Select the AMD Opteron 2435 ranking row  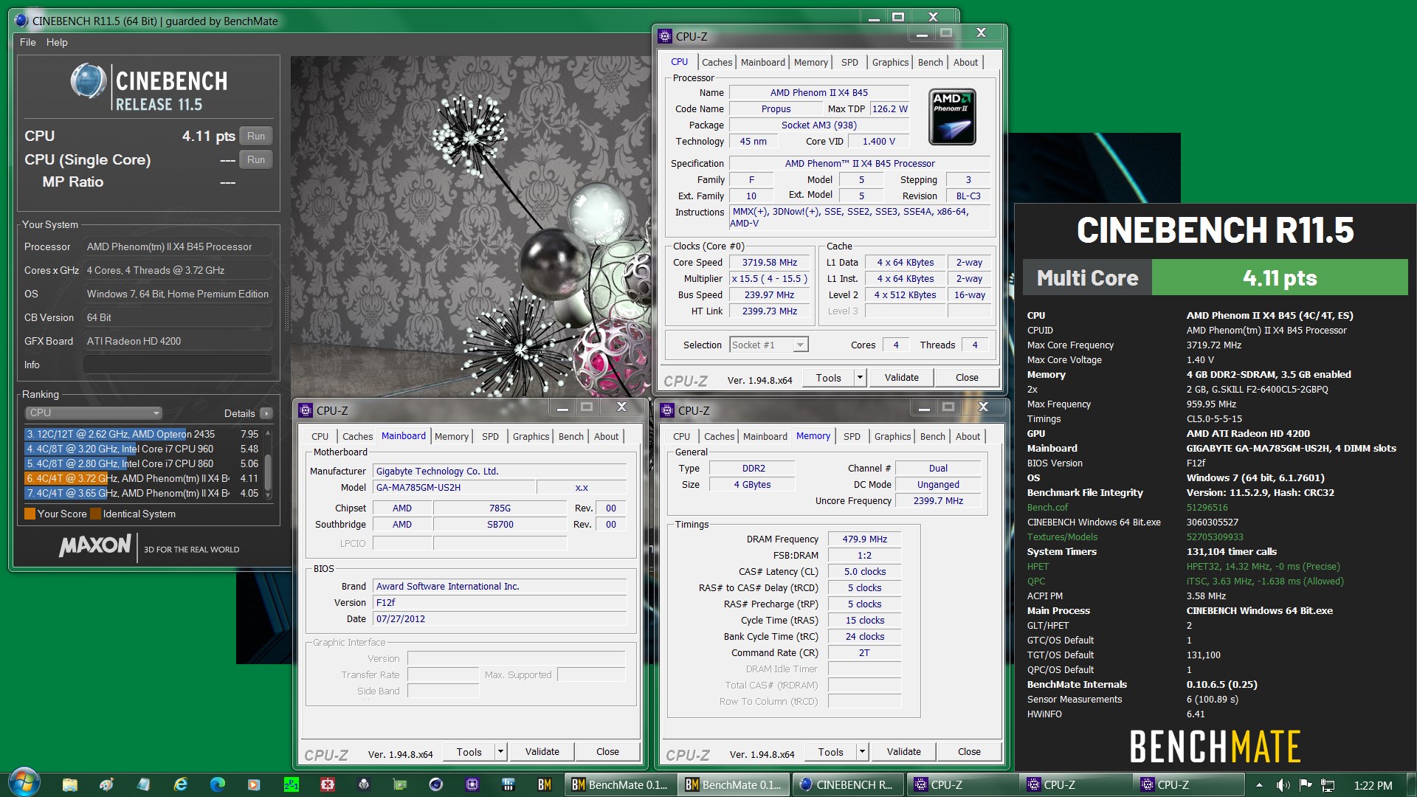coord(142,434)
